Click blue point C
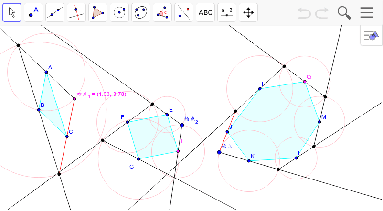Viewport: 383px width, 211px height. click(67, 136)
